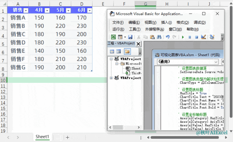
Task: Open the 4月 column filter dropdown
Action: pos(47,11)
